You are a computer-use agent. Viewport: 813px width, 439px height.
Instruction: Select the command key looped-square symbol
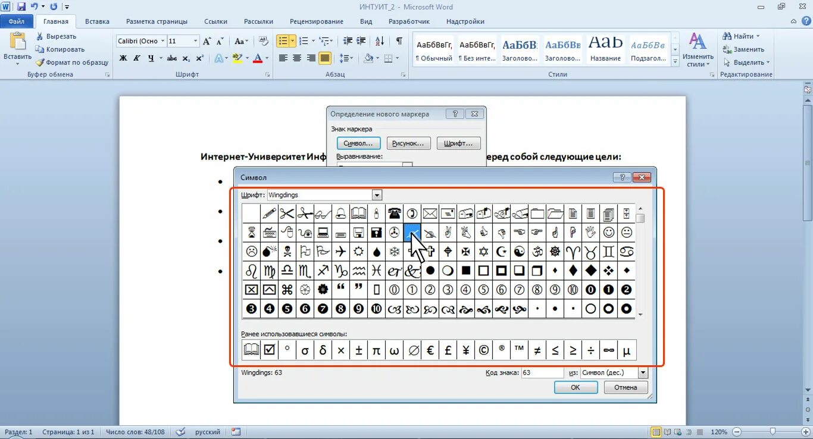(287, 290)
